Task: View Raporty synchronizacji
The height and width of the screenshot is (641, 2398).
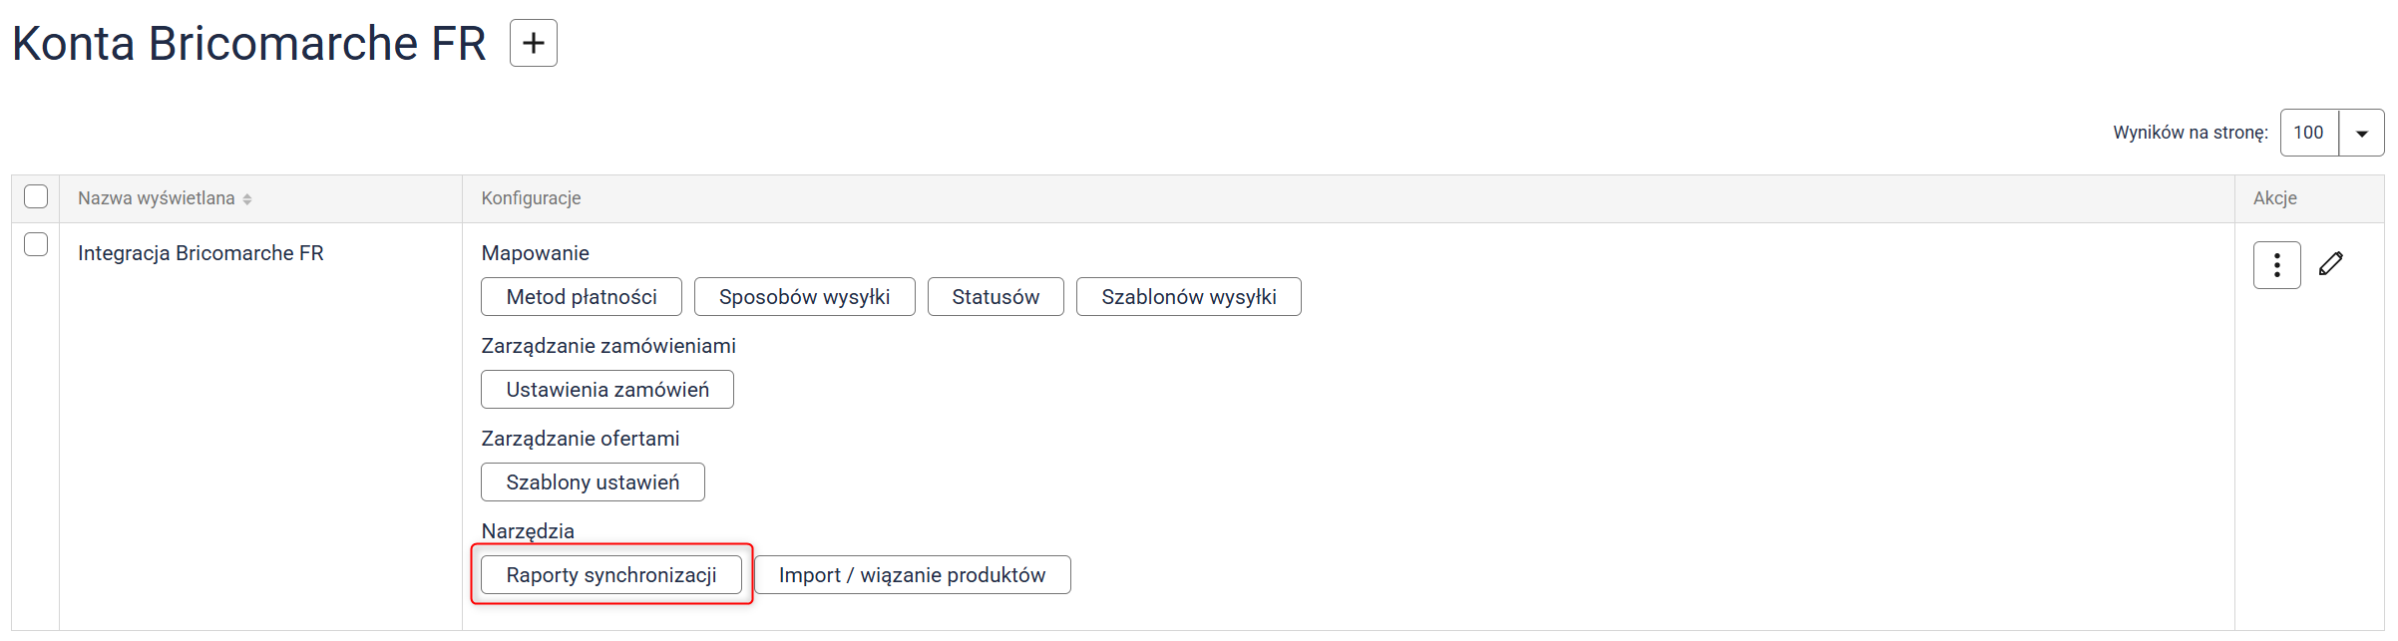Action: click(x=610, y=575)
